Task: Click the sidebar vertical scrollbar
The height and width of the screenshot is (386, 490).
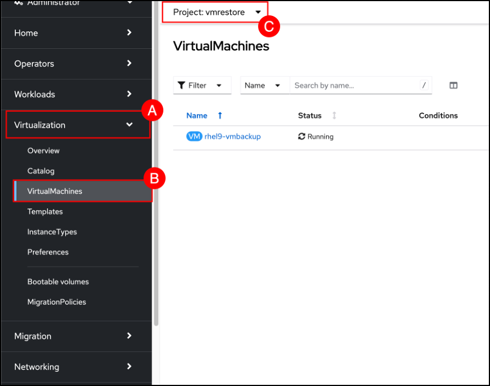Action: pos(157,170)
